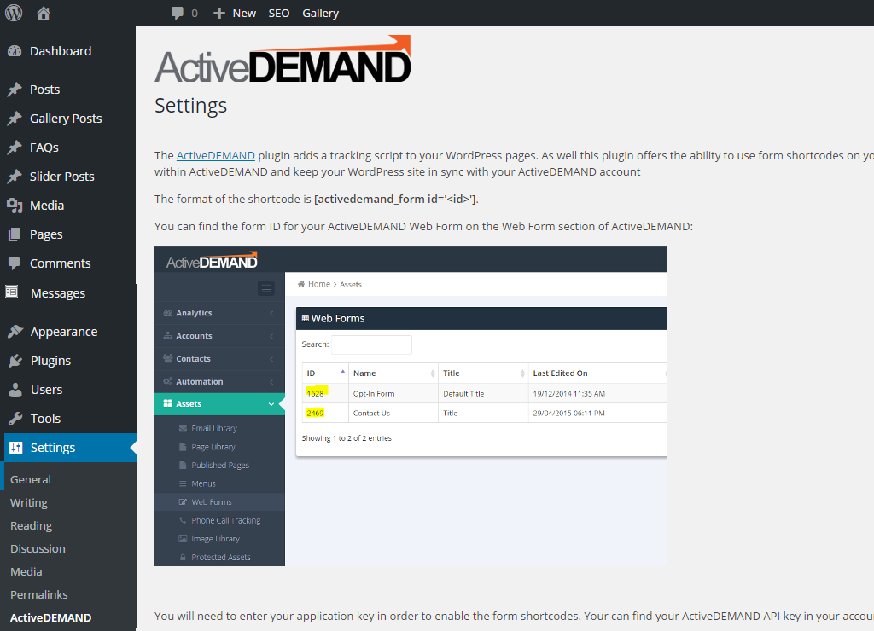
Task: Click highlighted form ID 2469
Action: click(316, 414)
